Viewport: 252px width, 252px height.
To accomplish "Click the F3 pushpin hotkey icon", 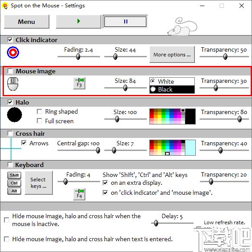I will tap(79, 83).
